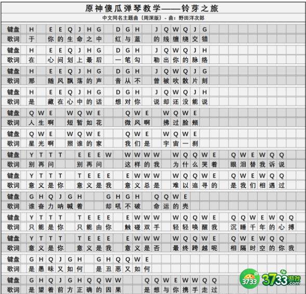
Task: Select the 键盘 label above row 是愚昧又如何
Action: [14, 260]
